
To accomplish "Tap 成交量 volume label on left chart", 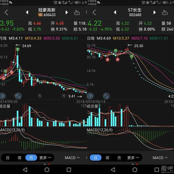I will [x=5, y=106].
